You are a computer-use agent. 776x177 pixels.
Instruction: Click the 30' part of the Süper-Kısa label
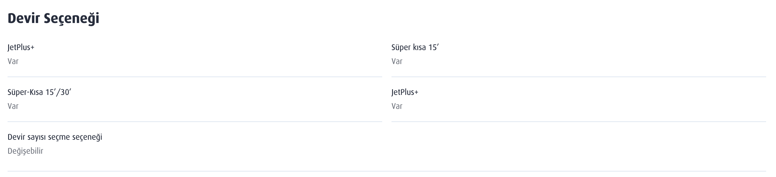(x=65, y=92)
